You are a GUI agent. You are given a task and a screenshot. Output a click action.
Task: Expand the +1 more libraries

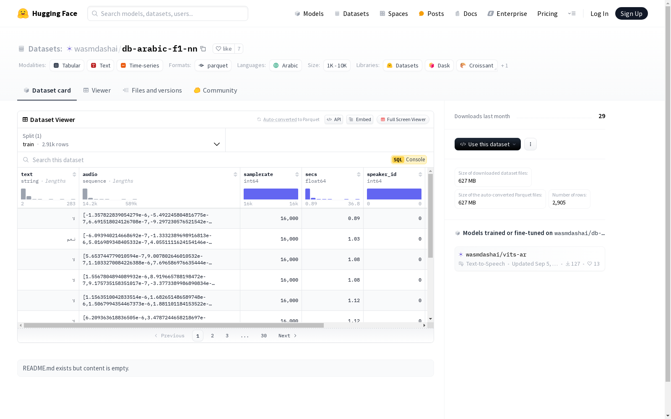505,65
